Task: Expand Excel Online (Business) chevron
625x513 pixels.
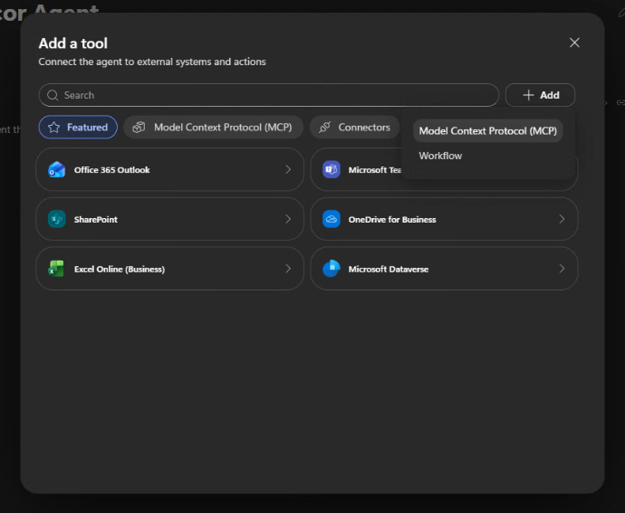Action: [288, 269]
